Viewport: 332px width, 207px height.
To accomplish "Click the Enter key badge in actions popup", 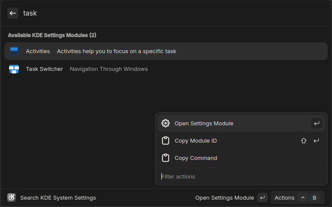I will (x=316, y=123).
